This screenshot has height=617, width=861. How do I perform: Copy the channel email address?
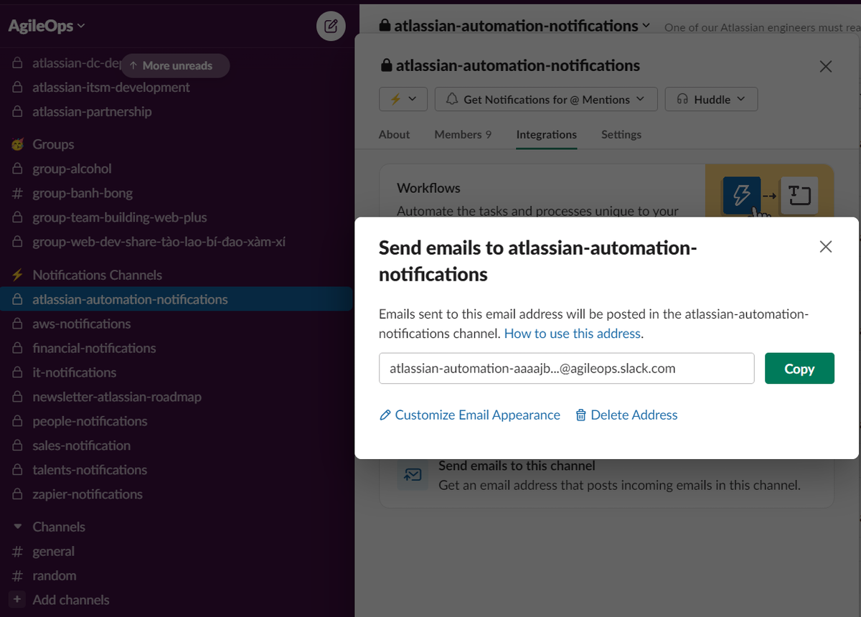799,369
